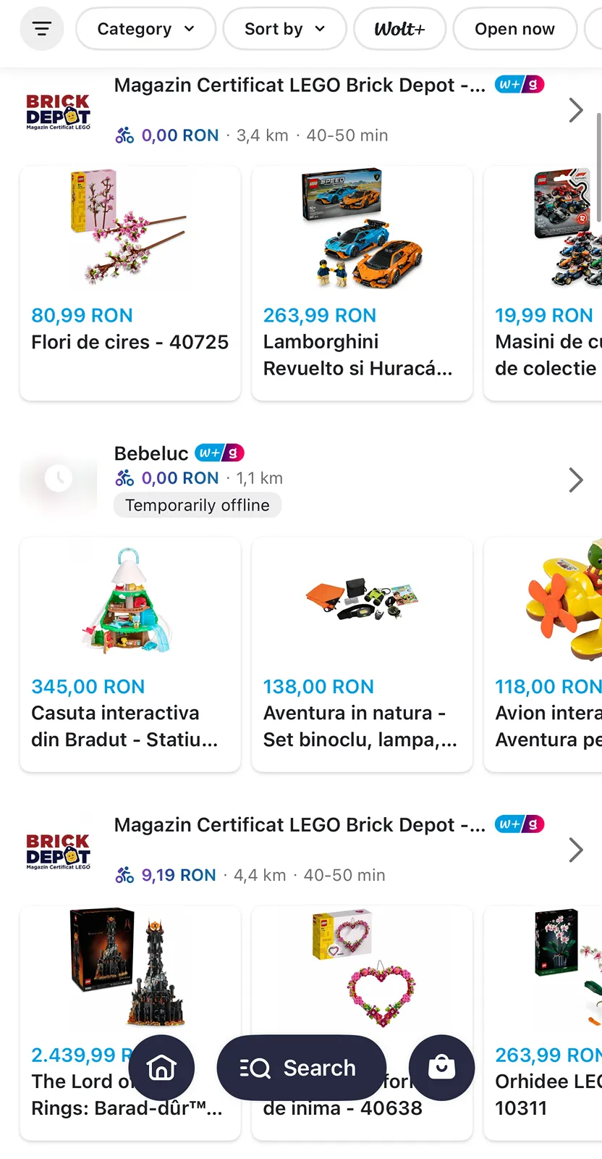Tap the Brick Depot logo at top
Viewport: 602px width, 1159px height.
click(x=59, y=111)
